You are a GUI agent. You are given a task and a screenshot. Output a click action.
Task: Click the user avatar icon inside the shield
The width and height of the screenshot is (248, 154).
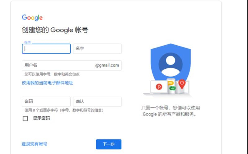pyautogui.click(x=170, y=65)
